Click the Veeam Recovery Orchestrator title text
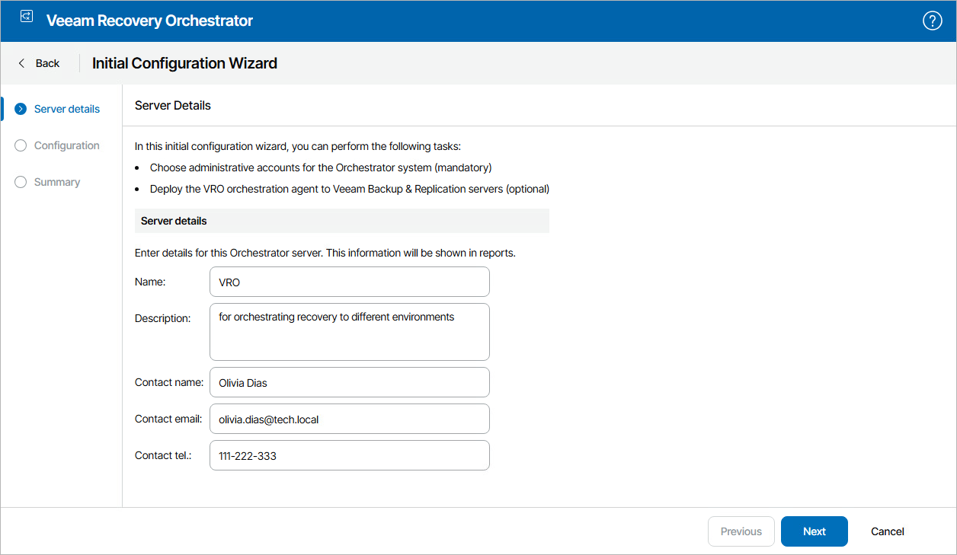 149,21
